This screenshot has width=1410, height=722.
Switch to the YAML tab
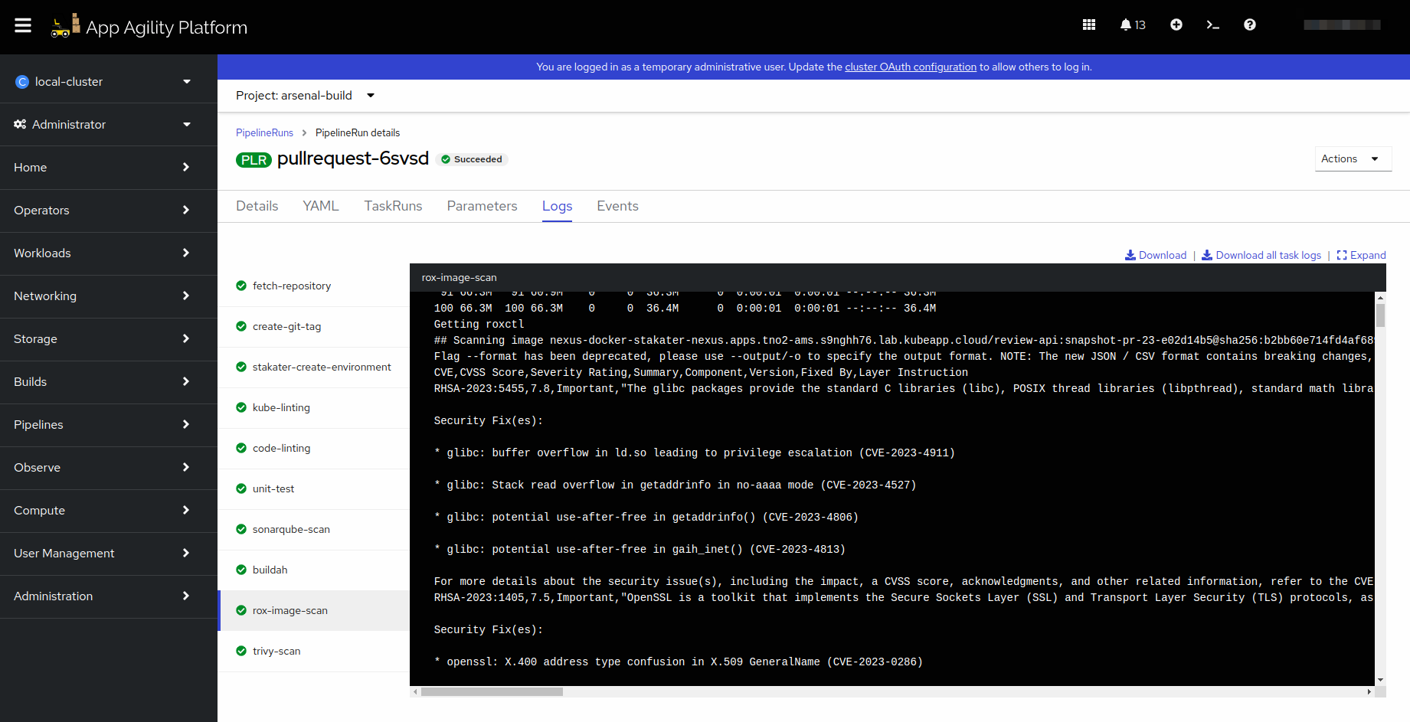(321, 205)
